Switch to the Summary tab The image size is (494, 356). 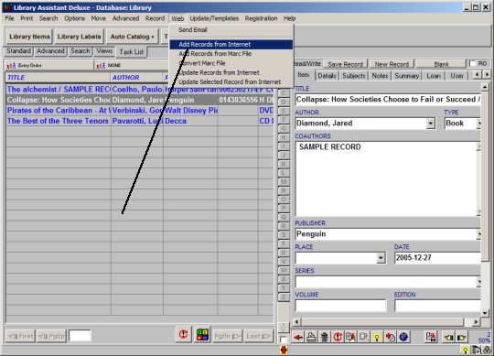(407, 76)
